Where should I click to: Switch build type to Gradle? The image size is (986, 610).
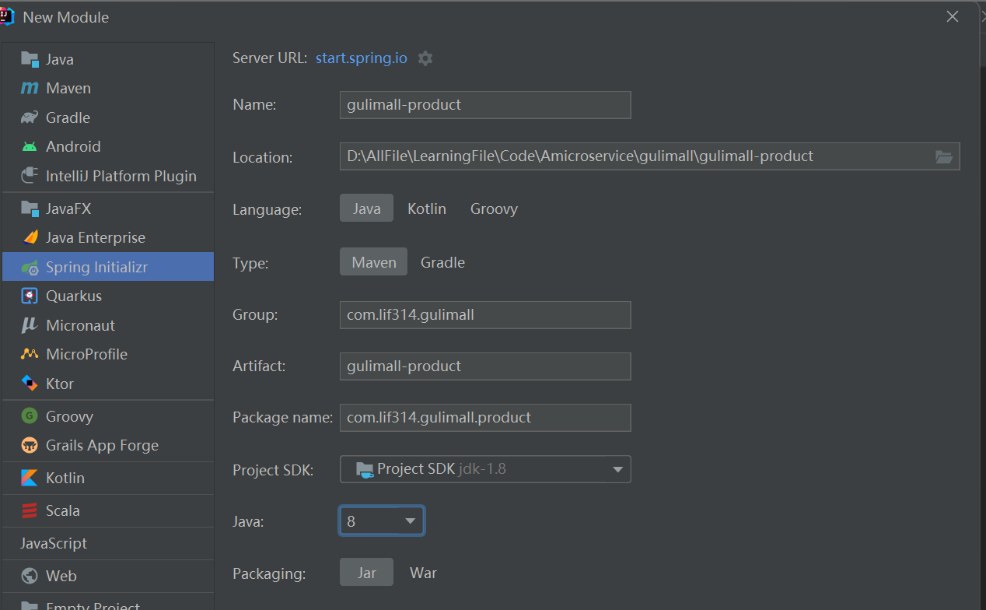coord(442,262)
